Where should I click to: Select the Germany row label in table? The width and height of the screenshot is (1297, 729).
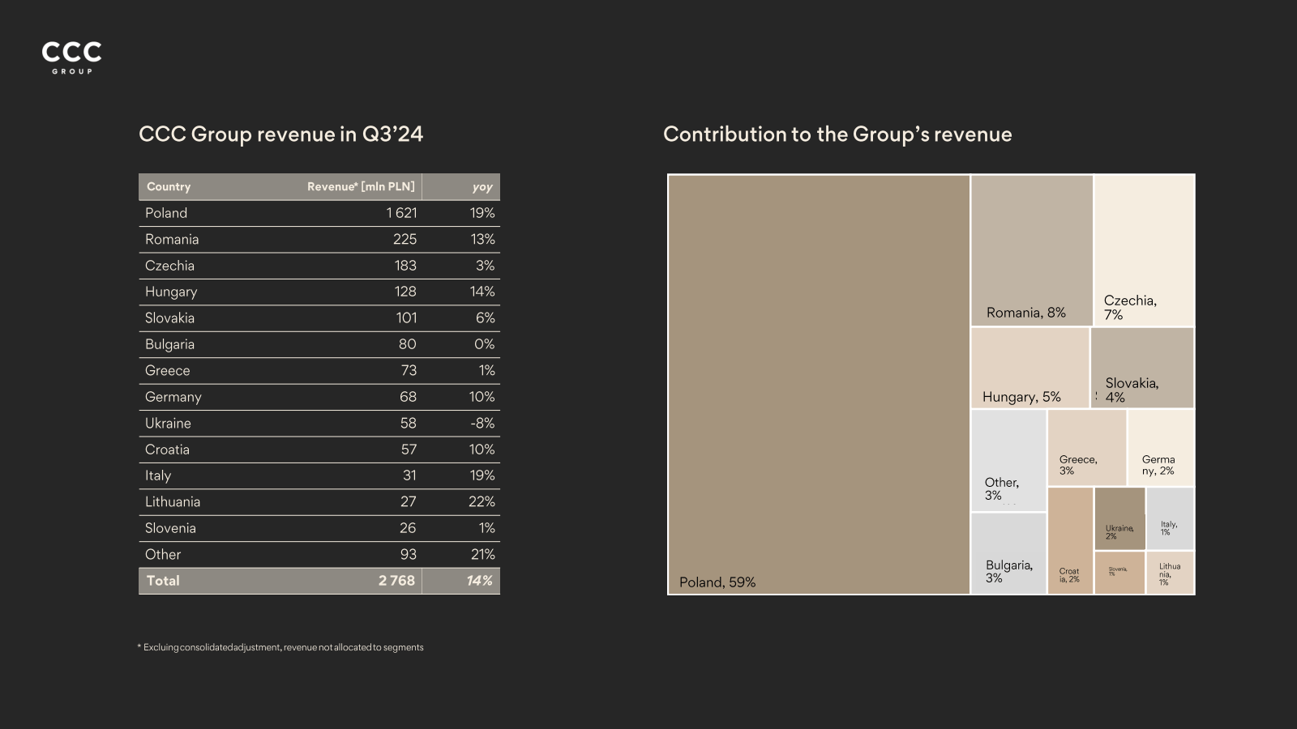click(x=173, y=397)
